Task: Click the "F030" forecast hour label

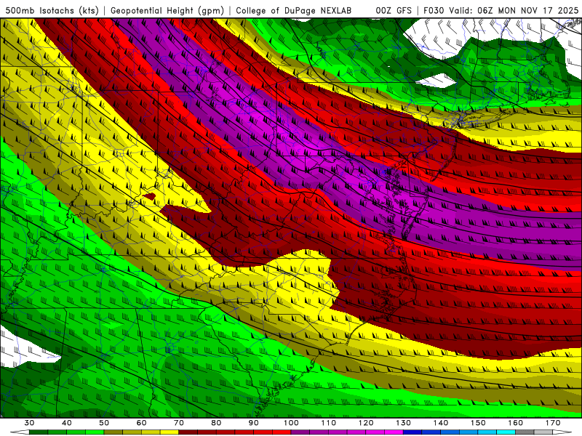Action: coord(434,11)
